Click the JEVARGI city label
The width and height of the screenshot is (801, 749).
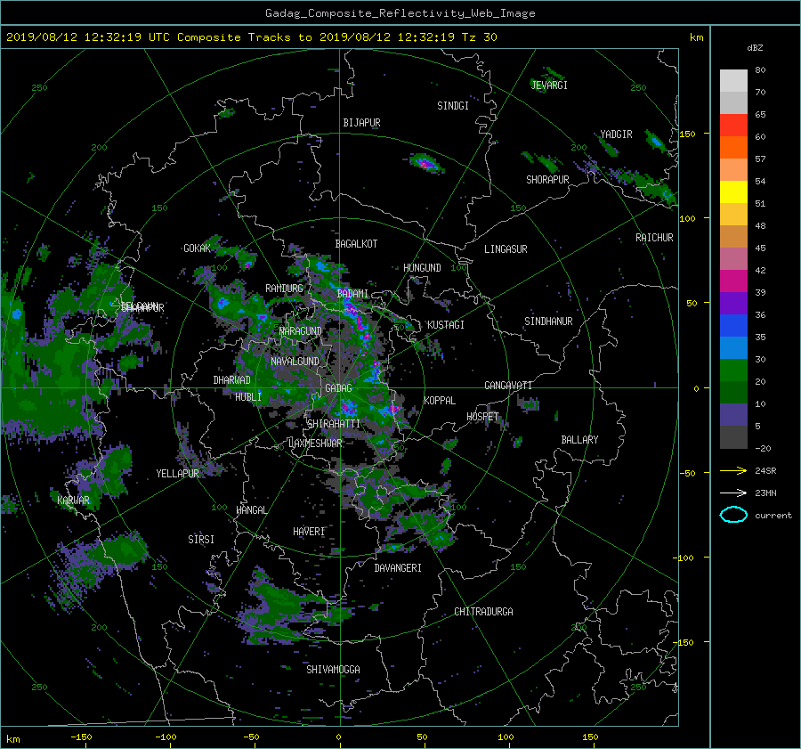[x=549, y=85]
